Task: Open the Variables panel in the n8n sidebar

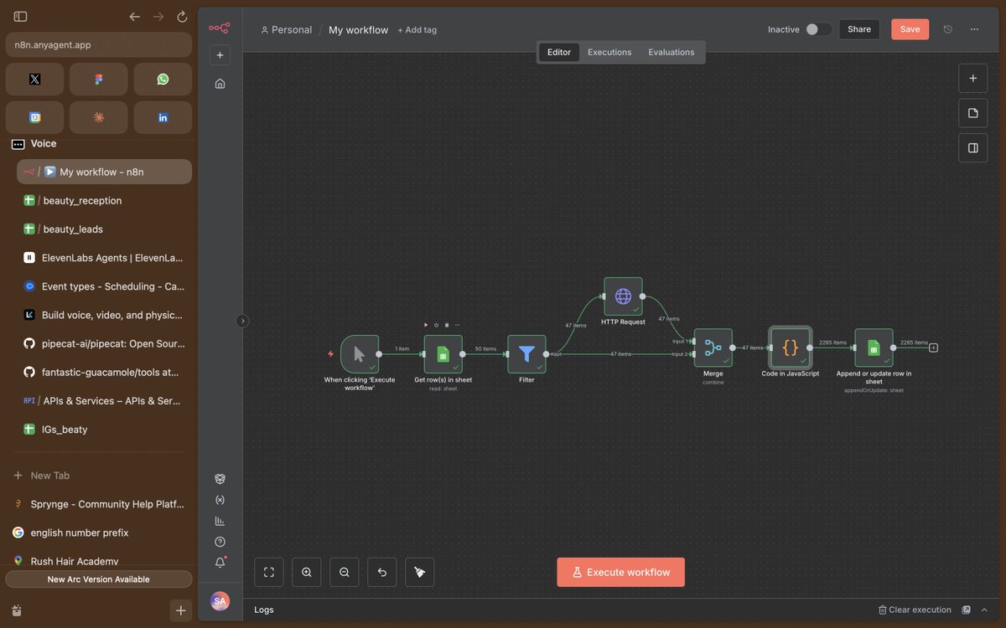Action: point(220,500)
